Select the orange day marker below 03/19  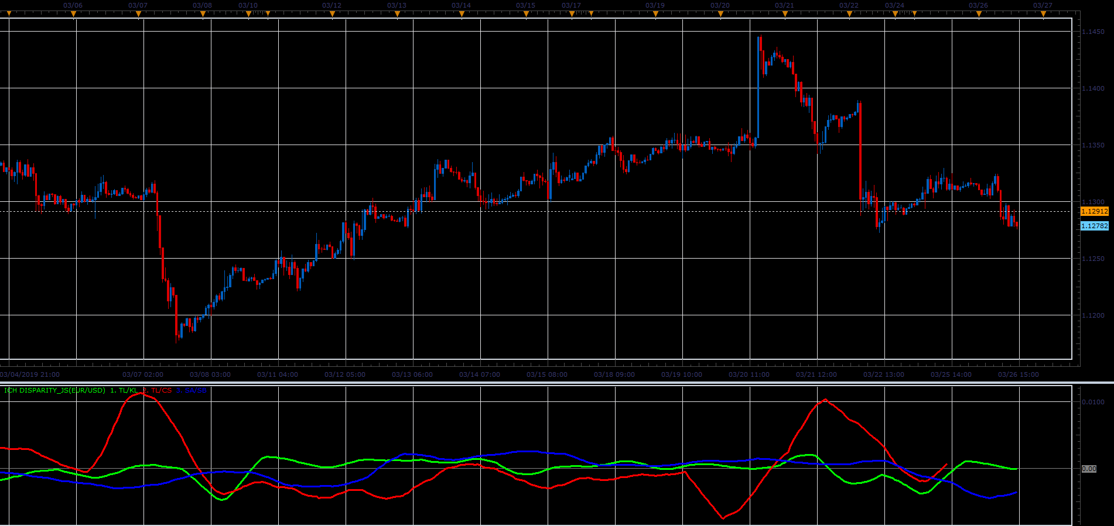pyautogui.click(x=655, y=14)
